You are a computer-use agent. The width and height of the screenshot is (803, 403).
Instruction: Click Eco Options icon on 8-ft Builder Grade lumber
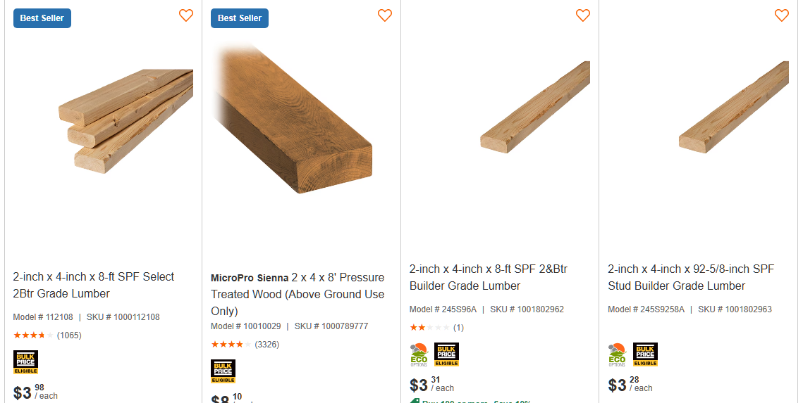point(419,355)
